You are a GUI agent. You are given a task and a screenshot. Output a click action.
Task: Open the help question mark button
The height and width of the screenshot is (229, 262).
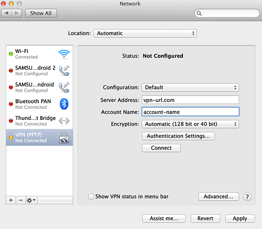(247, 197)
